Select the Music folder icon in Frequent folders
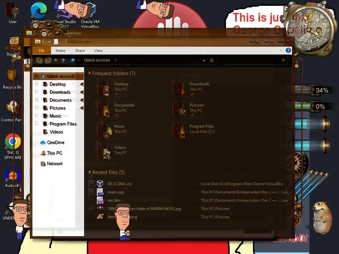Image resolution: width=339 pixels, height=254 pixels. 105,131
